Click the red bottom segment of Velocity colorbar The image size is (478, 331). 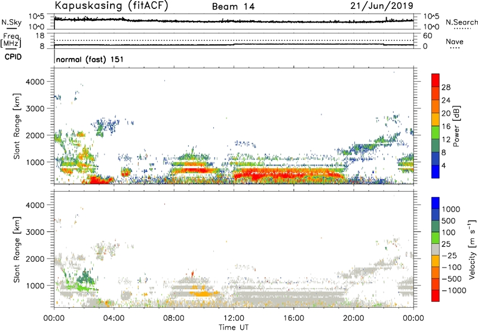pyautogui.click(x=436, y=296)
